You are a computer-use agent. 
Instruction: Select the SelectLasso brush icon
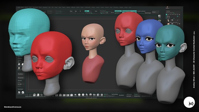[x=31, y=95]
